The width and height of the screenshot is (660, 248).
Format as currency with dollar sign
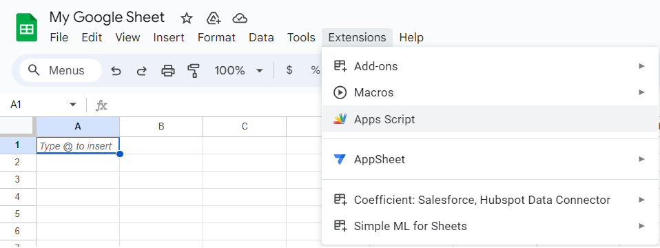click(x=289, y=70)
